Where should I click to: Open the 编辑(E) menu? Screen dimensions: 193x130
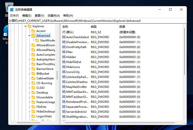pyautogui.click(x=27, y=16)
